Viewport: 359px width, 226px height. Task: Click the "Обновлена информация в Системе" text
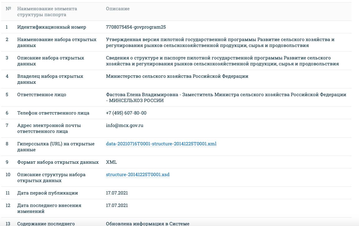148,224
